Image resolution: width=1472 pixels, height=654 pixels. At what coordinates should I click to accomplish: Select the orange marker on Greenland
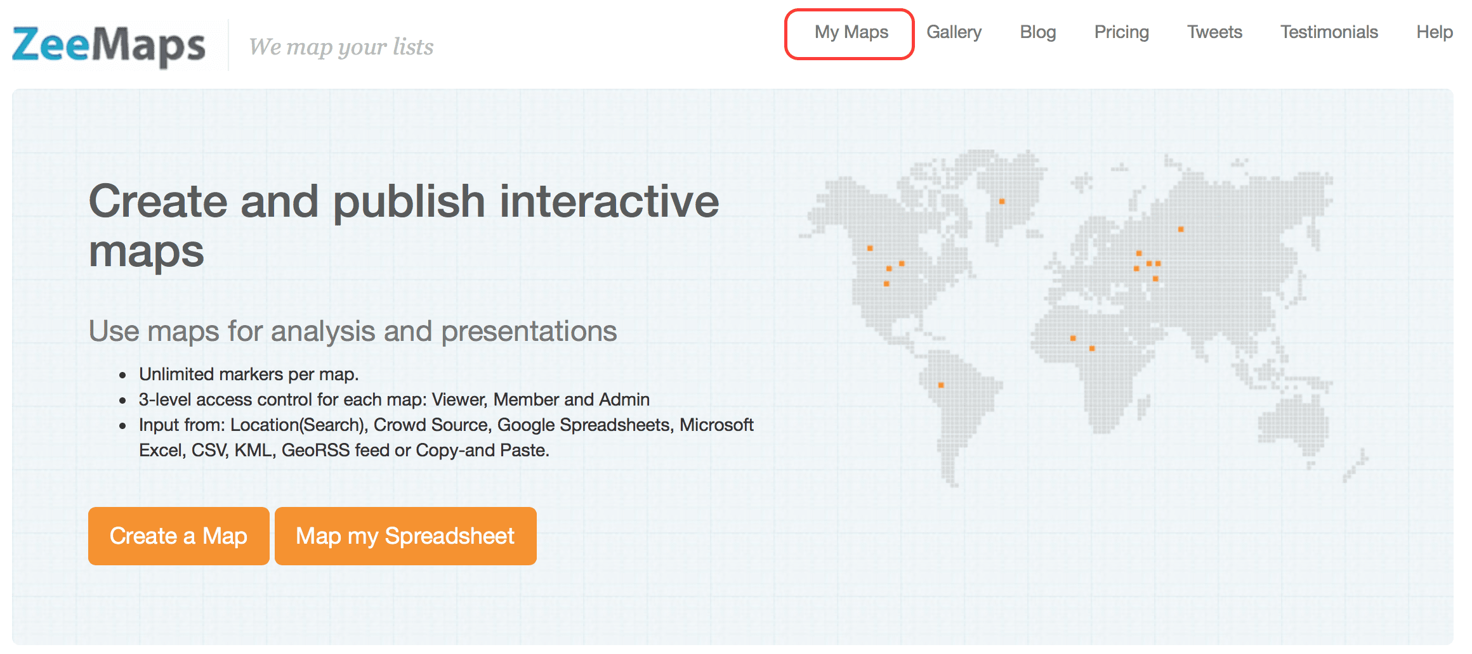[x=1002, y=202]
